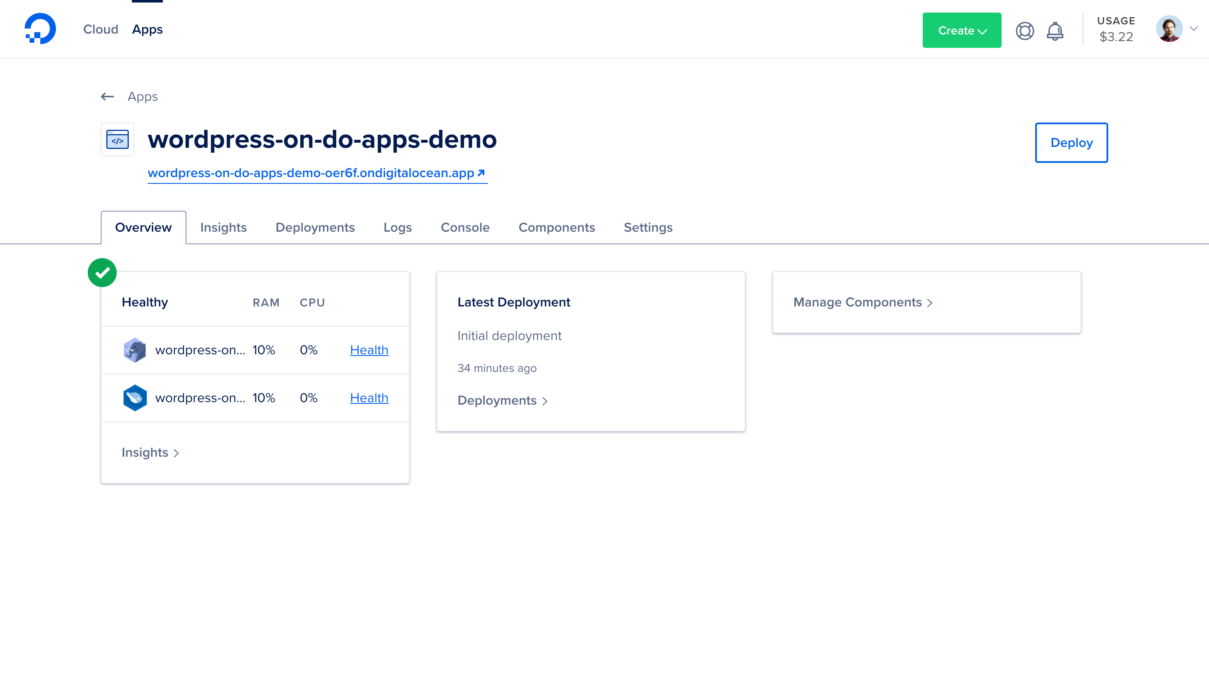The height and width of the screenshot is (680, 1209).
Task: Switch to the Settings tab
Action: click(x=648, y=228)
